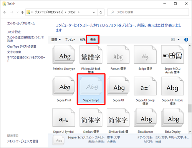The width and height of the screenshot is (192, 148).
Task: Click the vertical scrollbar thumb
Action: point(190,108)
